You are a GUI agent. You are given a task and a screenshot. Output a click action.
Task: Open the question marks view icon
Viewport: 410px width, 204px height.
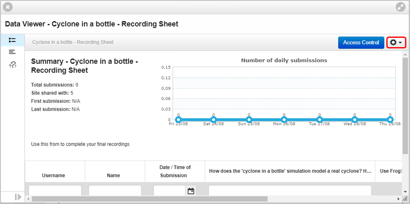tap(12, 64)
